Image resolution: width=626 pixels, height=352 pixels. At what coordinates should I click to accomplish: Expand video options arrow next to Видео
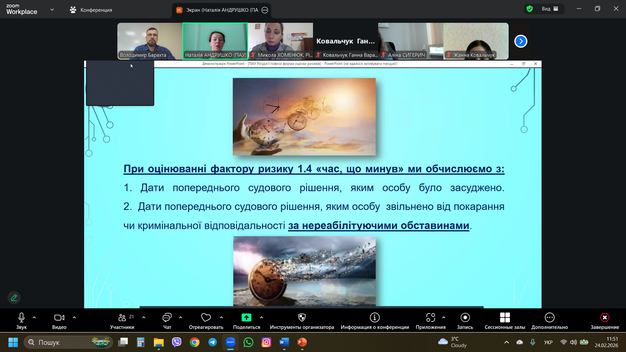74,317
